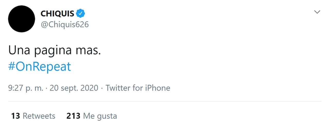Click the 20 sept. 2020 date
329x128 pixels.
pyautogui.click(x=74, y=88)
